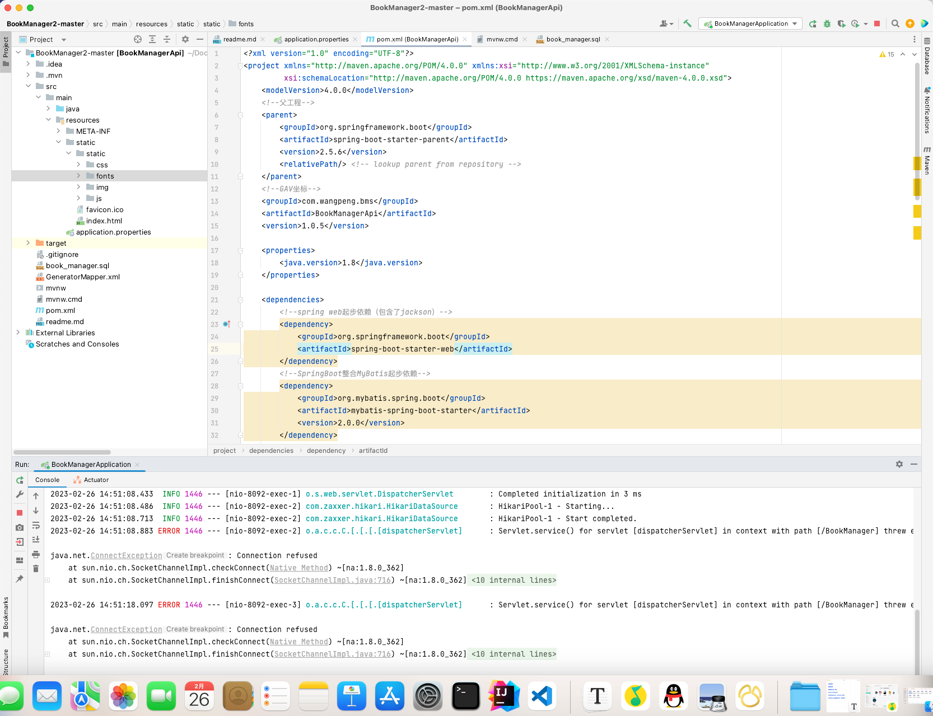Open Terminal from the Dock

click(466, 696)
